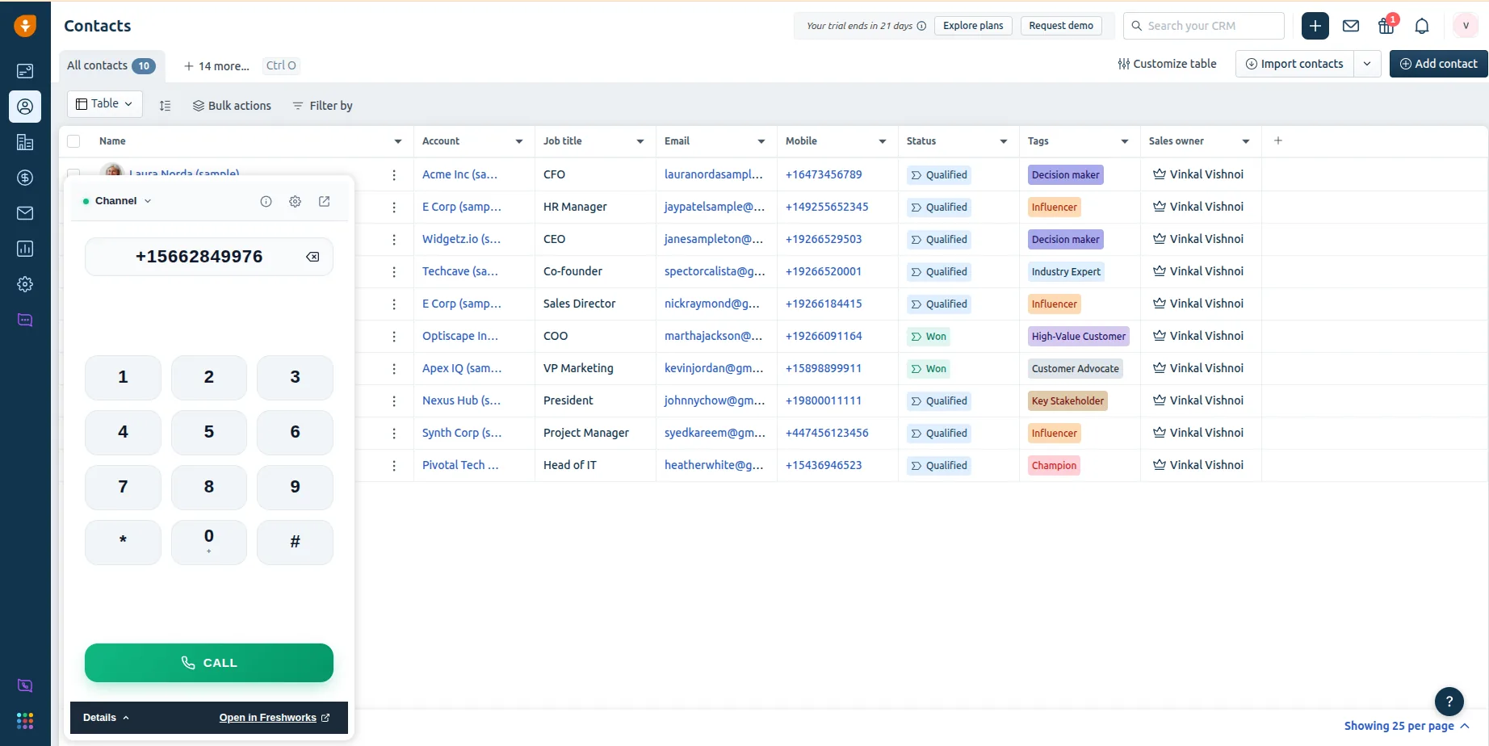Open the Table view dropdown

104,104
